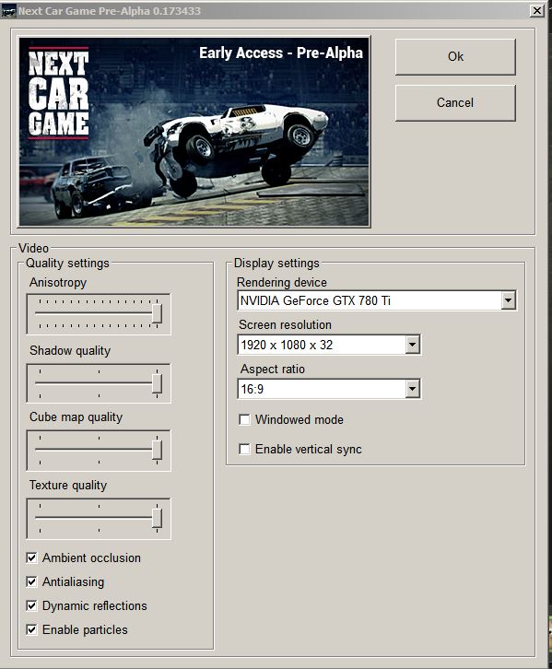552x669 pixels.
Task: Click the Cube map quality slider thumb
Action: (x=157, y=450)
